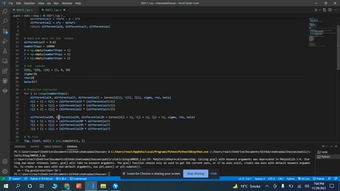This screenshot has height=191, width=340.
Task: Open the run button dropdown arrow
Action: click(320, 10)
